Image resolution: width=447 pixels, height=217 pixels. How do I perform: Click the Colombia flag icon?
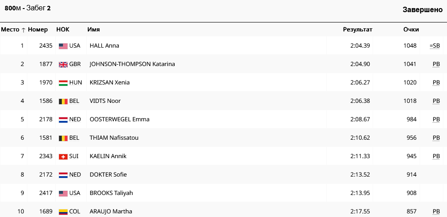[x=63, y=212]
